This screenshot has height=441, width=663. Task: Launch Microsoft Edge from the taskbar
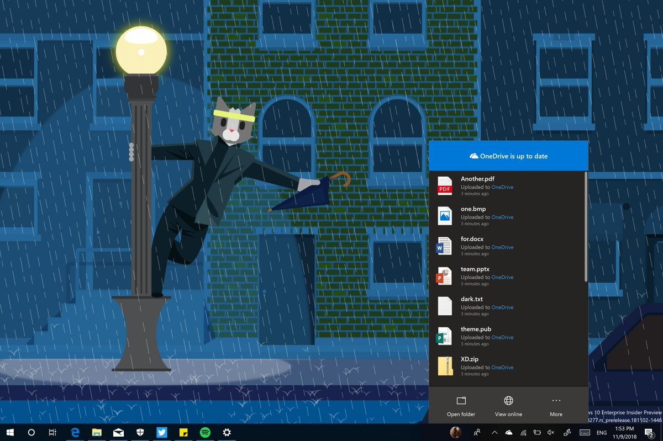[x=75, y=432]
